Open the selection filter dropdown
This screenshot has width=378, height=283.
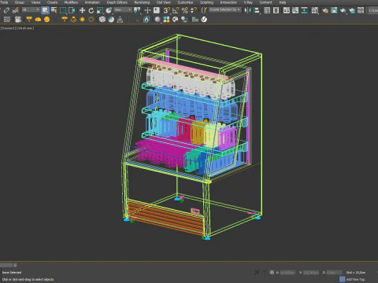tap(31, 10)
